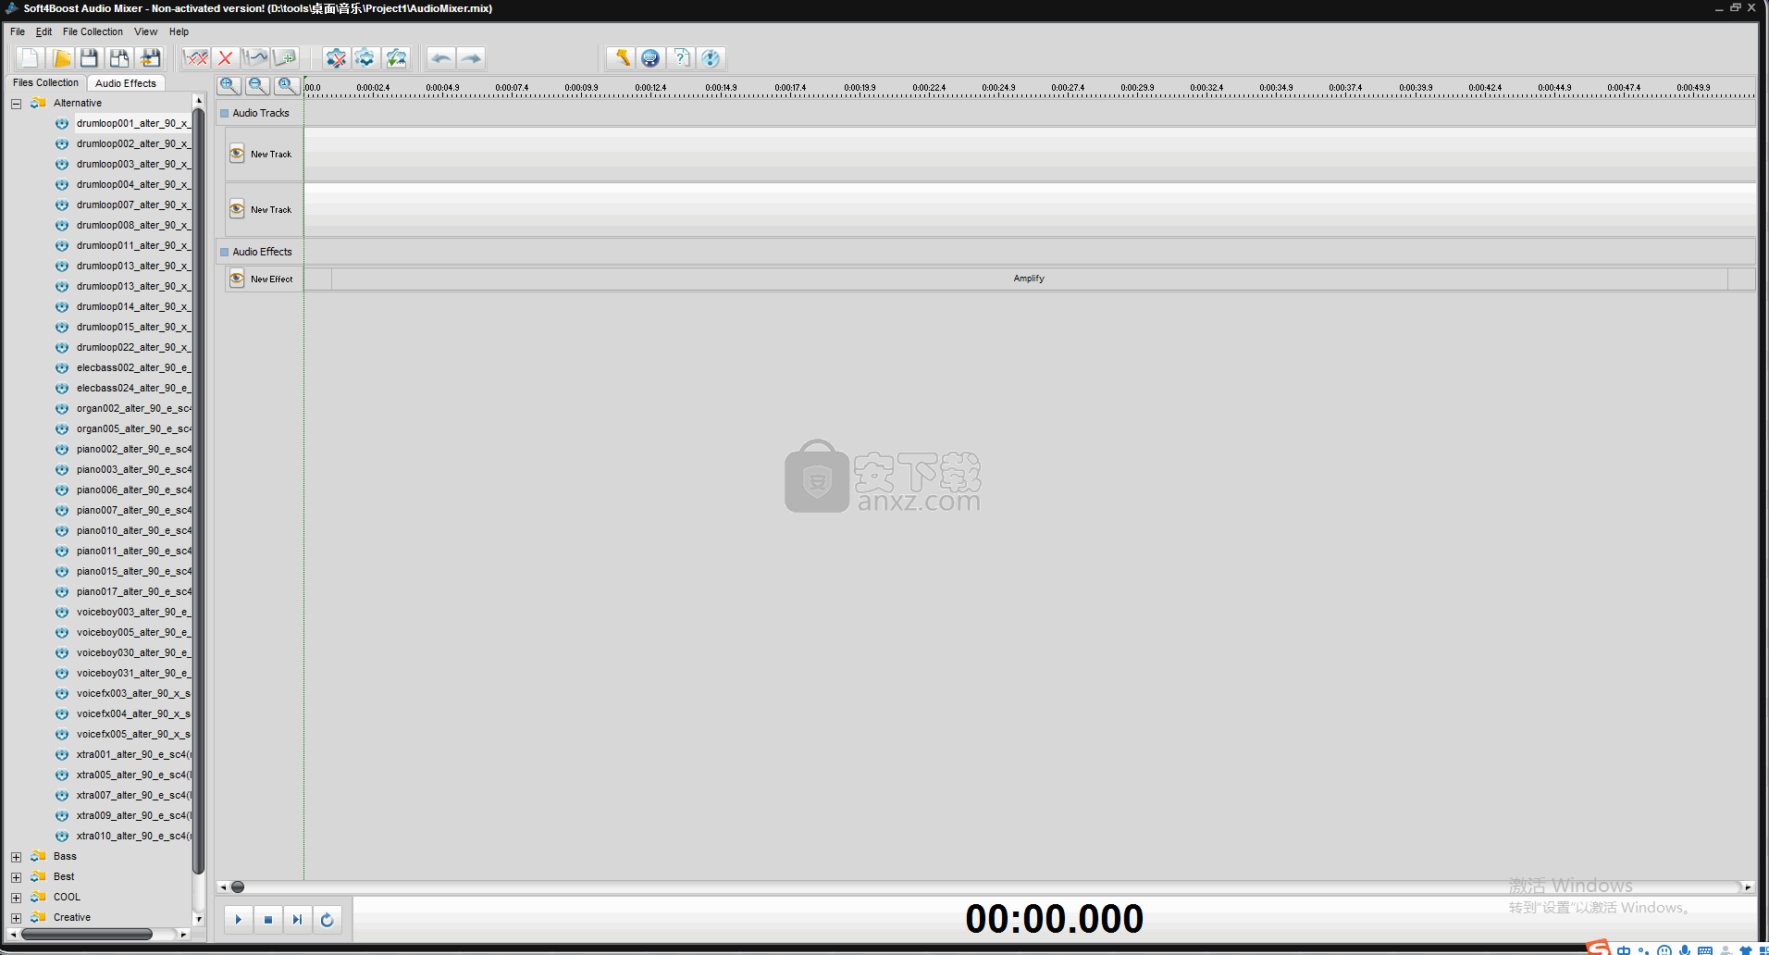Open the Edit menu
Viewport: 1769px width, 955px height.
(x=43, y=31)
